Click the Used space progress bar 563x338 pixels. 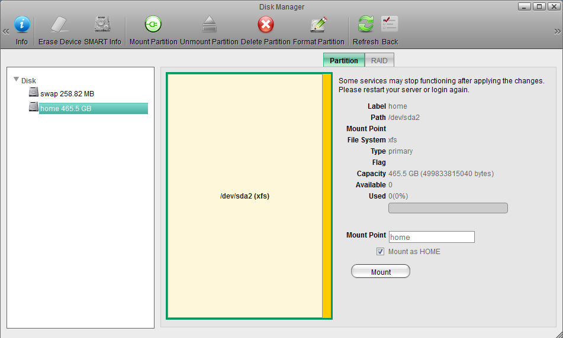click(x=448, y=208)
